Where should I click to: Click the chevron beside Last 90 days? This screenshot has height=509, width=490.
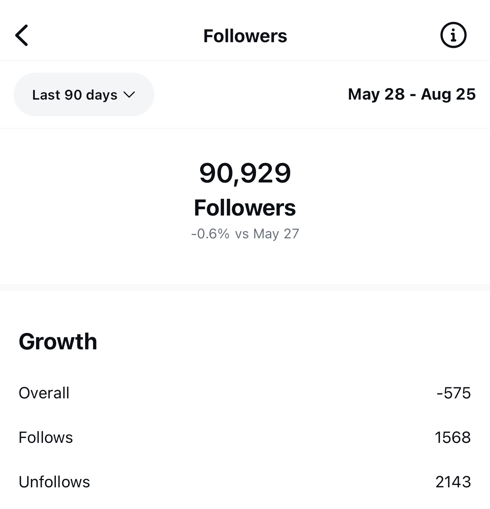pyautogui.click(x=129, y=95)
